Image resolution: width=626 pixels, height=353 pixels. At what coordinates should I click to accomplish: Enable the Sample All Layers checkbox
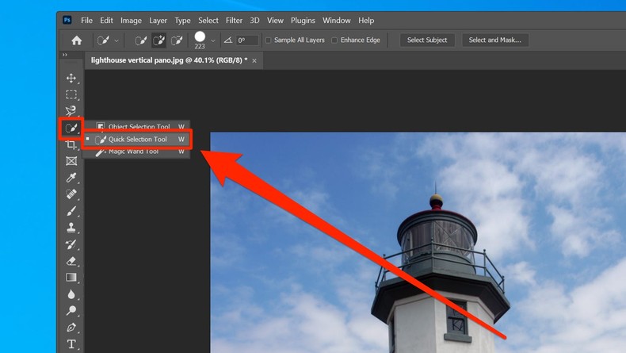point(268,40)
